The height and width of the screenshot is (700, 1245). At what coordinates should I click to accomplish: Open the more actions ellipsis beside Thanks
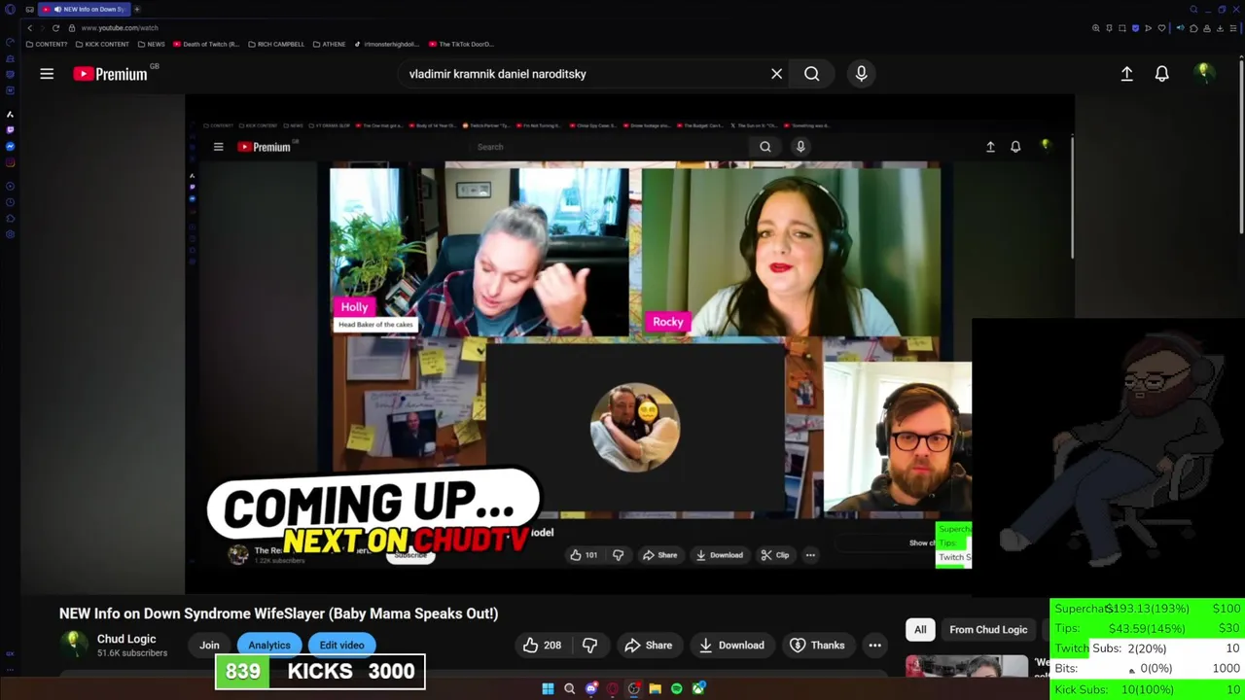(x=874, y=645)
